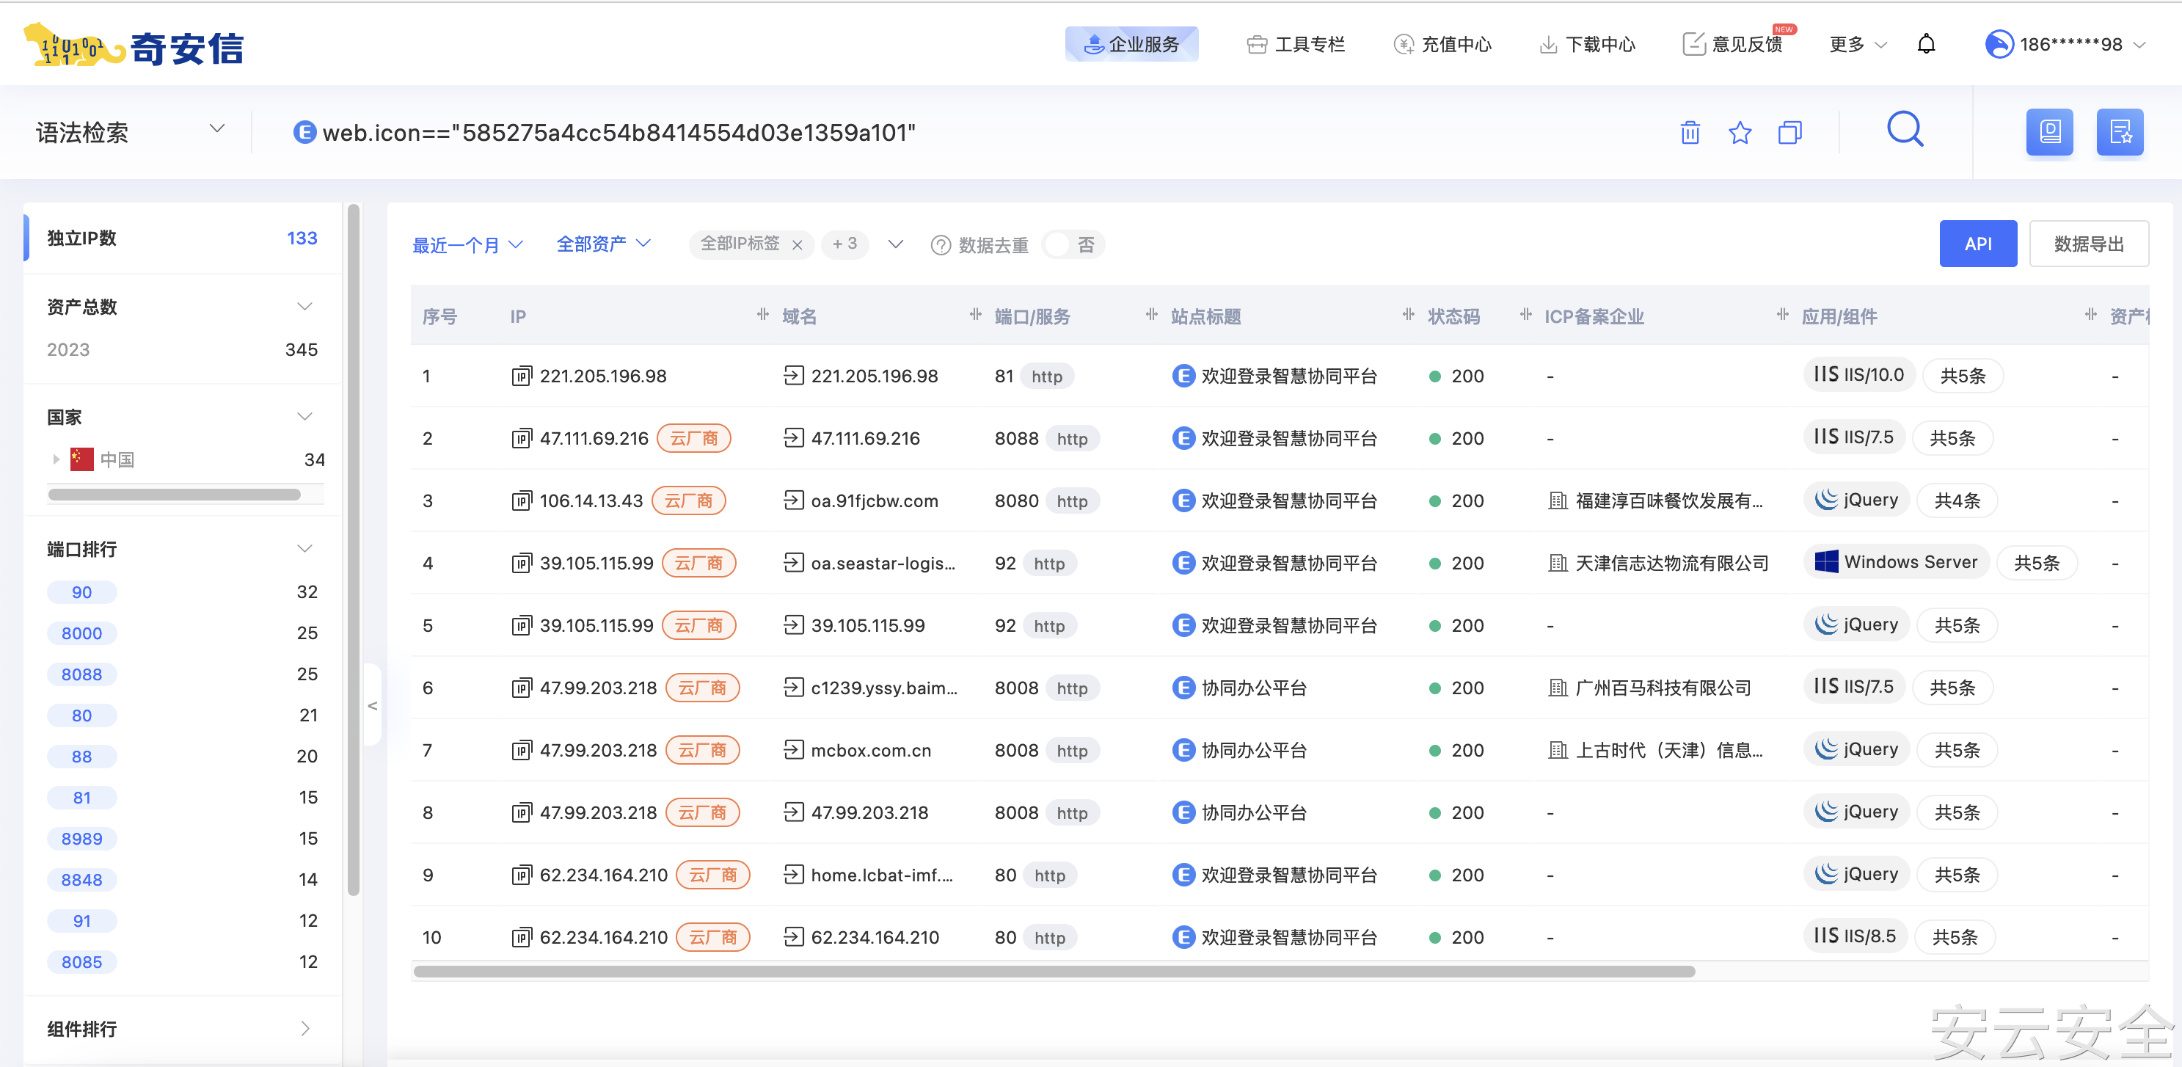Copy the query with the duplicate icon
The height and width of the screenshot is (1067, 2182).
pyautogui.click(x=1789, y=132)
